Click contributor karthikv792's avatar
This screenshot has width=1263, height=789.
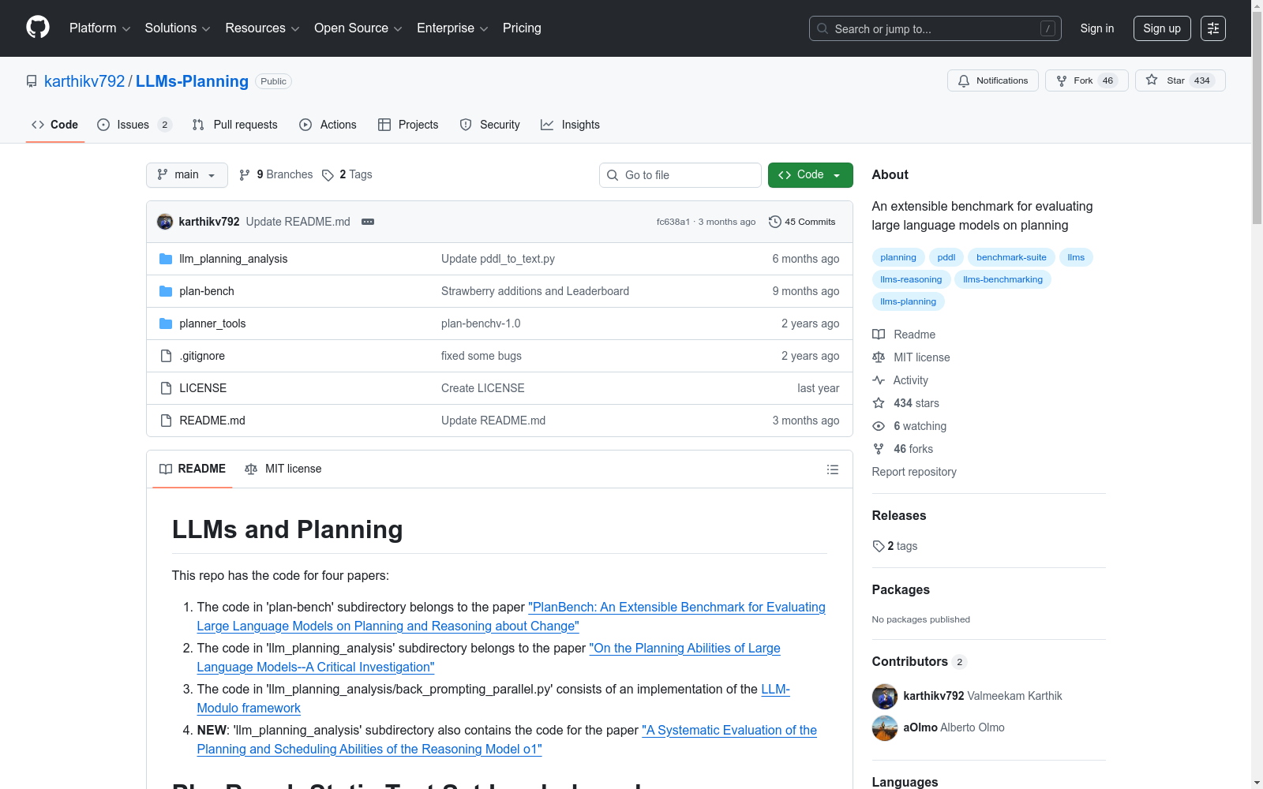pos(885,696)
